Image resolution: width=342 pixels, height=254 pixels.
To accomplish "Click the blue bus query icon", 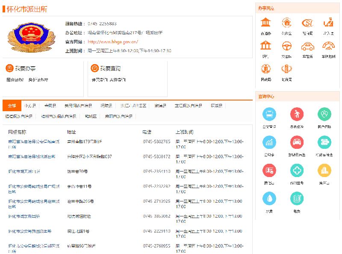I will (x=269, y=114).
